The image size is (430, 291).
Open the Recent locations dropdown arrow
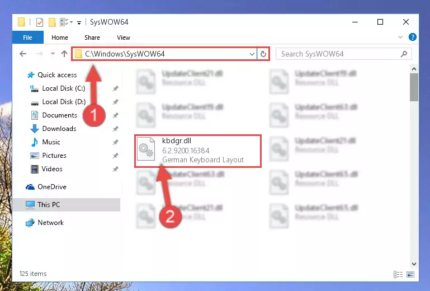[x=53, y=54]
